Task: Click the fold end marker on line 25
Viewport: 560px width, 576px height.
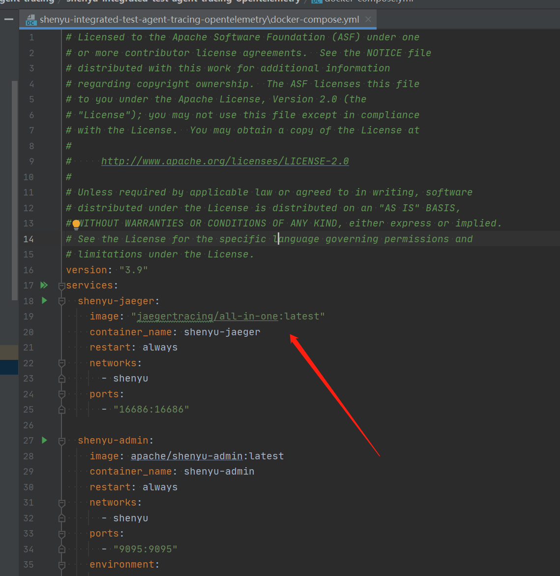Action: click(61, 410)
